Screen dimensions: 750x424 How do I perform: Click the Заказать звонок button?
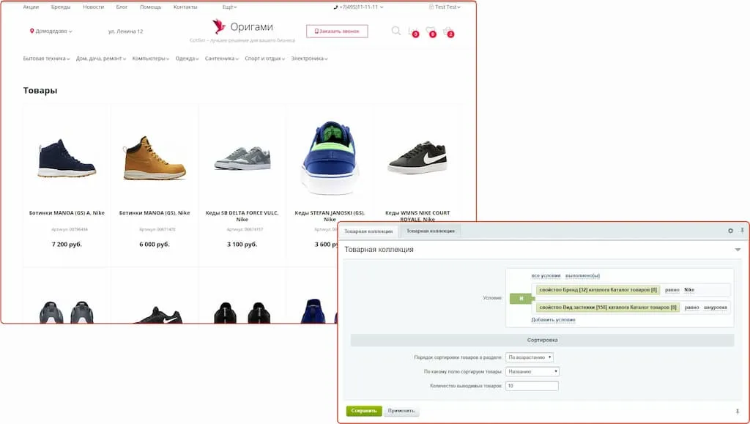(x=337, y=31)
